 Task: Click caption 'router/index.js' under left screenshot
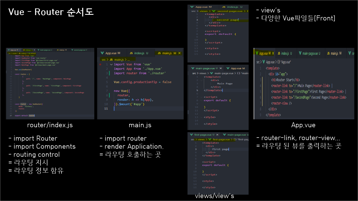point(50,125)
